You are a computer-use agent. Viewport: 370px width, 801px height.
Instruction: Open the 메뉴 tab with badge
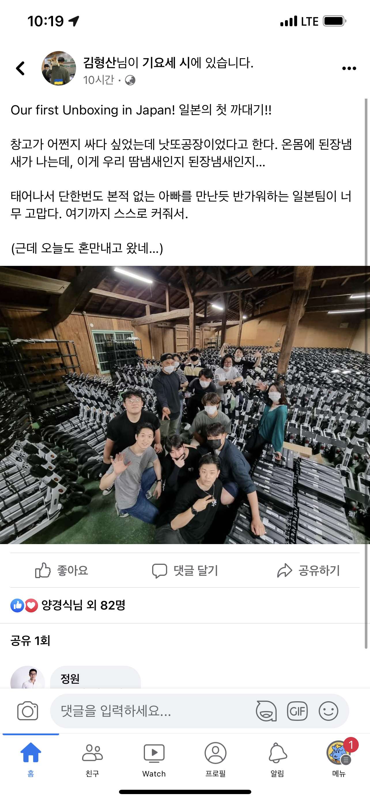coord(339,759)
